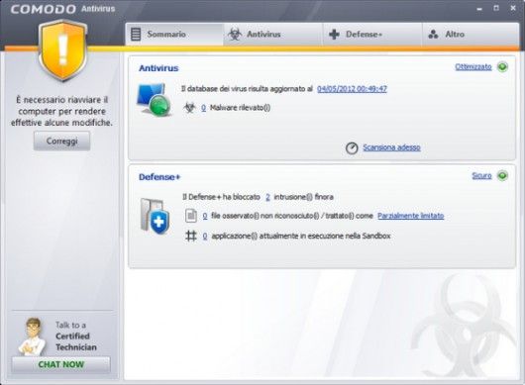Open the Sommario tab
Viewport: 525px width, 385px height.
(x=174, y=34)
